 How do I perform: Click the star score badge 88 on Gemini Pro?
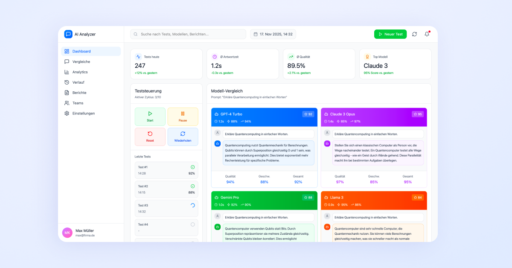click(308, 197)
